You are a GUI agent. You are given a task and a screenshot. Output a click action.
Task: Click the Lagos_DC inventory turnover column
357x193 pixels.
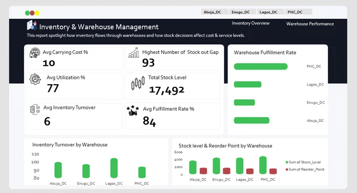point(114,168)
